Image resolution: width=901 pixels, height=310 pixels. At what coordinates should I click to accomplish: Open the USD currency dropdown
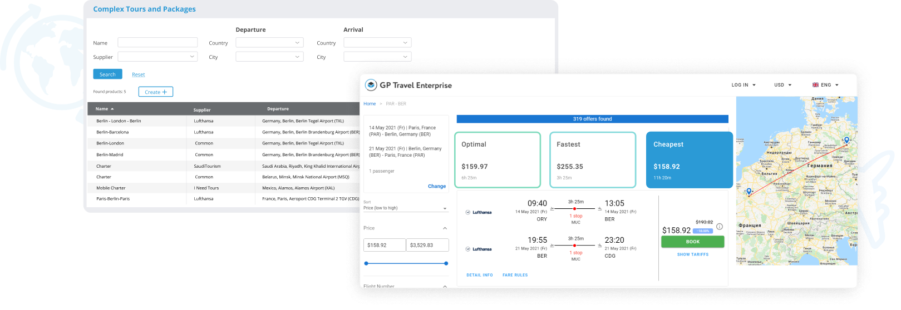[x=782, y=85]
